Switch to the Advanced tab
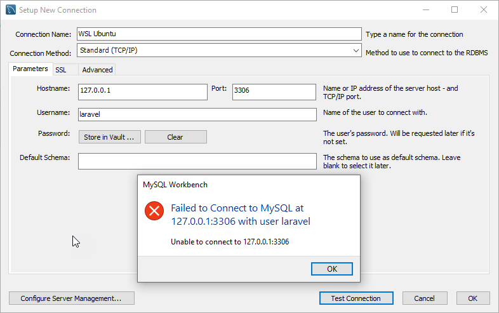499x313 pixels. click(97, 70)
